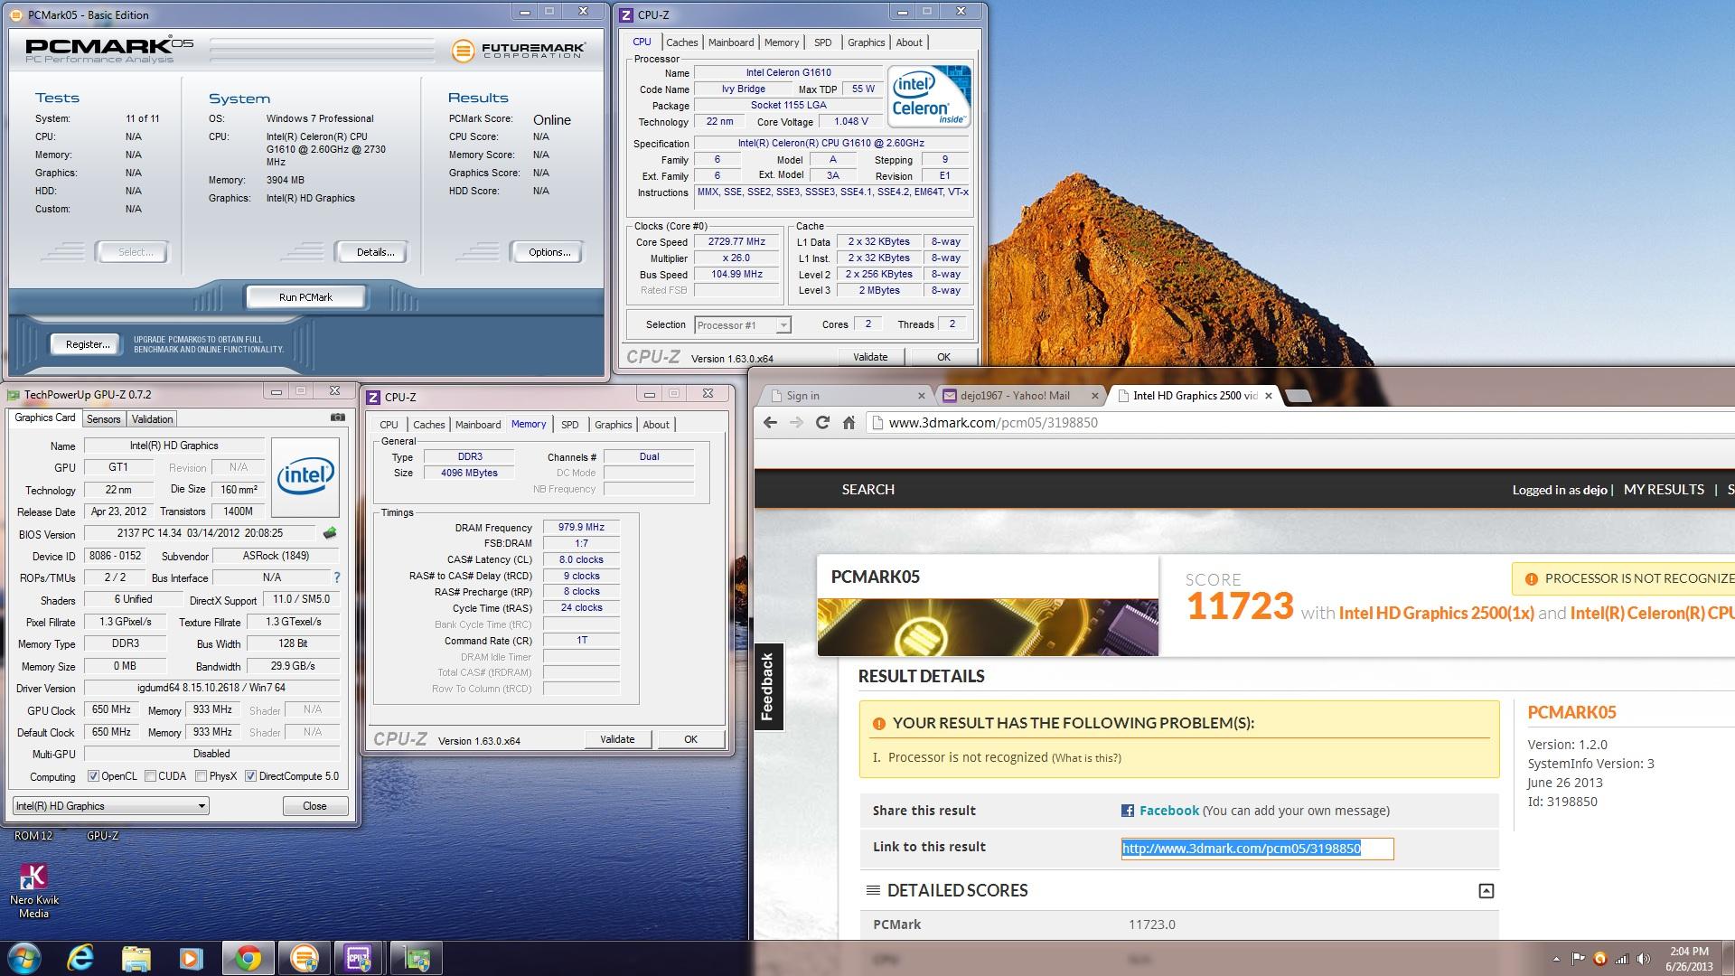This screenshot has width=1735, height=976.
Task: Open the Processor #1 selection dropdown
Action: pos(743,325)
